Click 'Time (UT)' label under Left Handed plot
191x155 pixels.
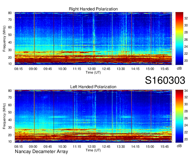[93, 150]
